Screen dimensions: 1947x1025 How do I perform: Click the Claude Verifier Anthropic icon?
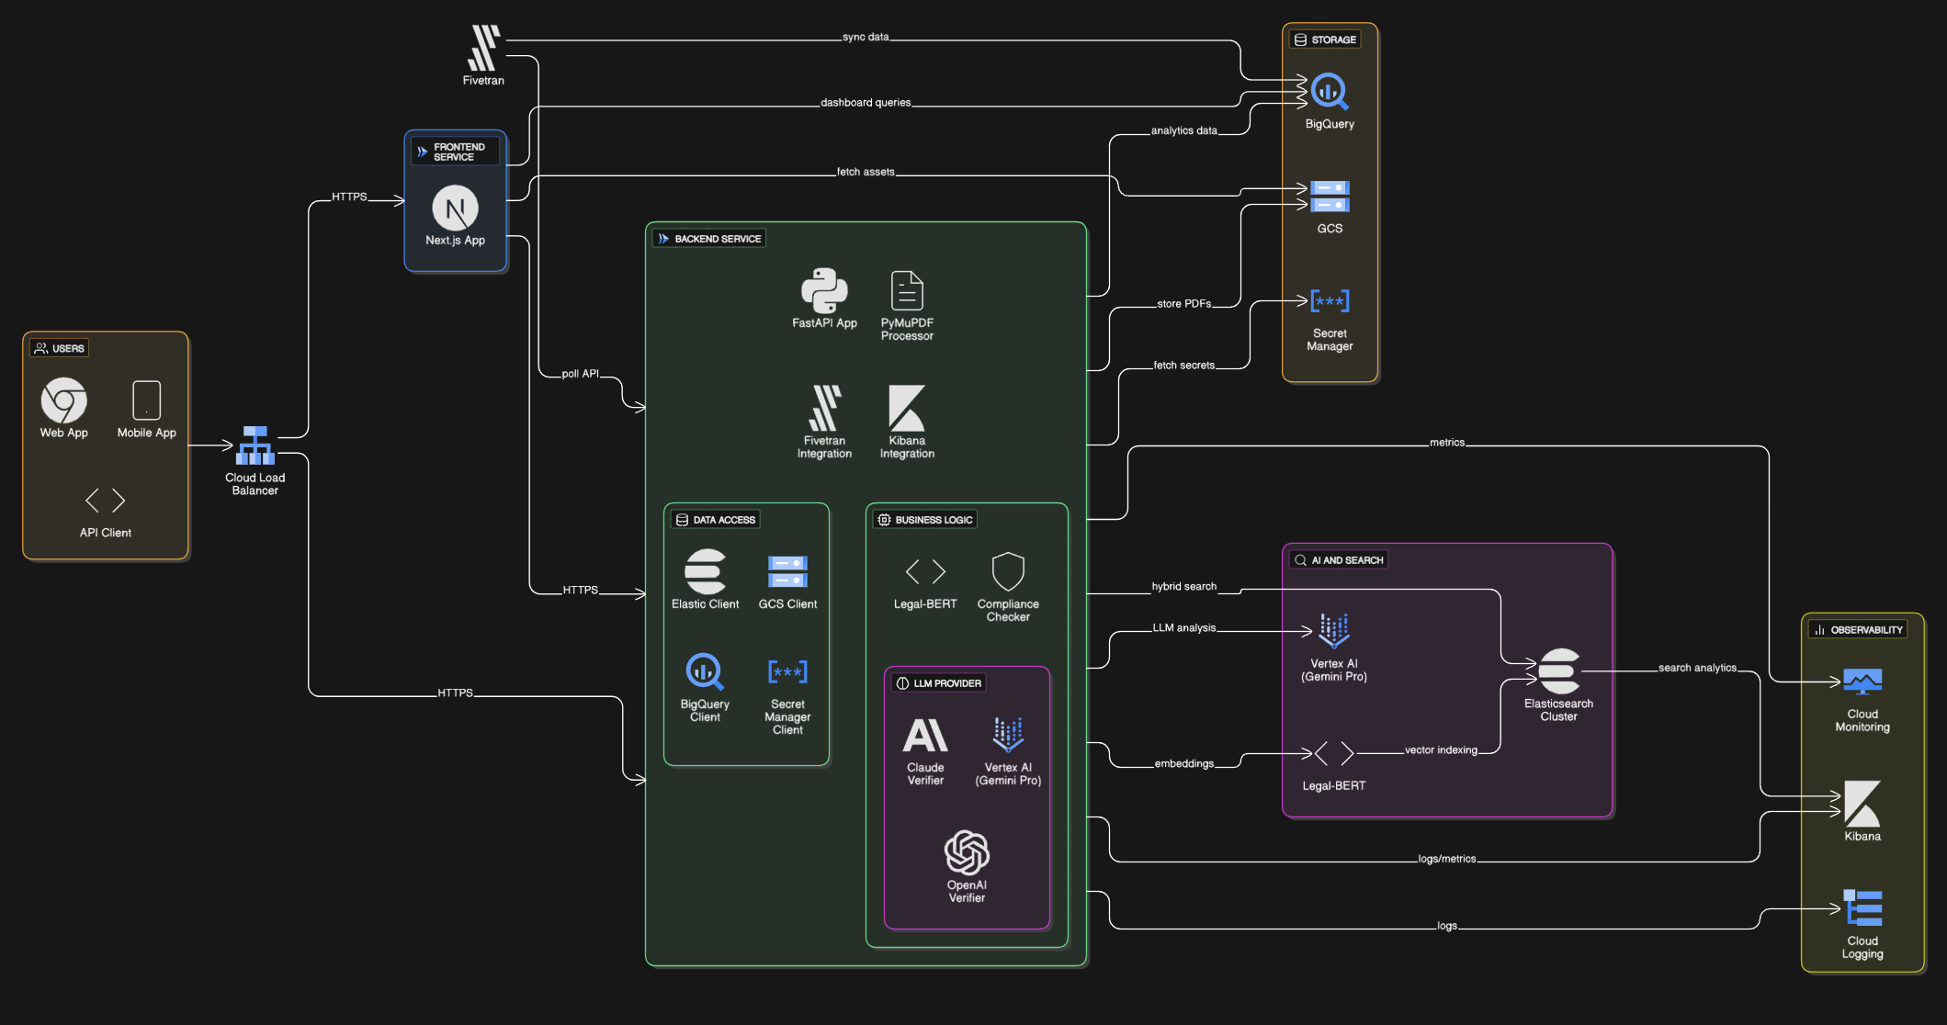tap(925, 736)
